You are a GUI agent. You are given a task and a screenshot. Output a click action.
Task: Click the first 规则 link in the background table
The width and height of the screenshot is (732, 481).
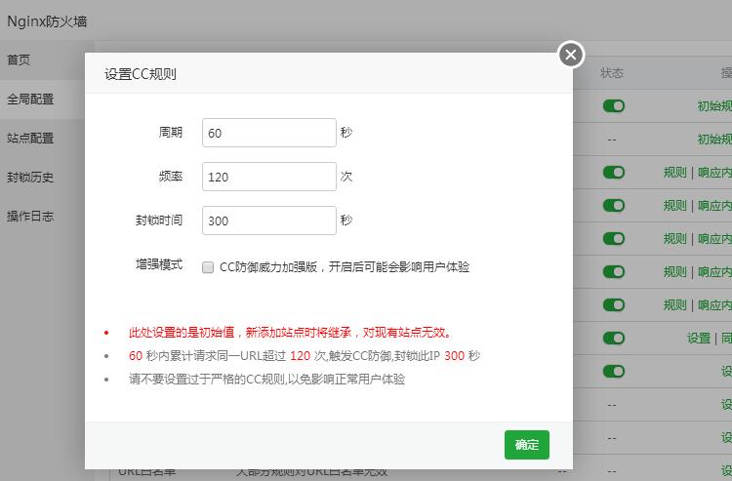click(674, 172)
